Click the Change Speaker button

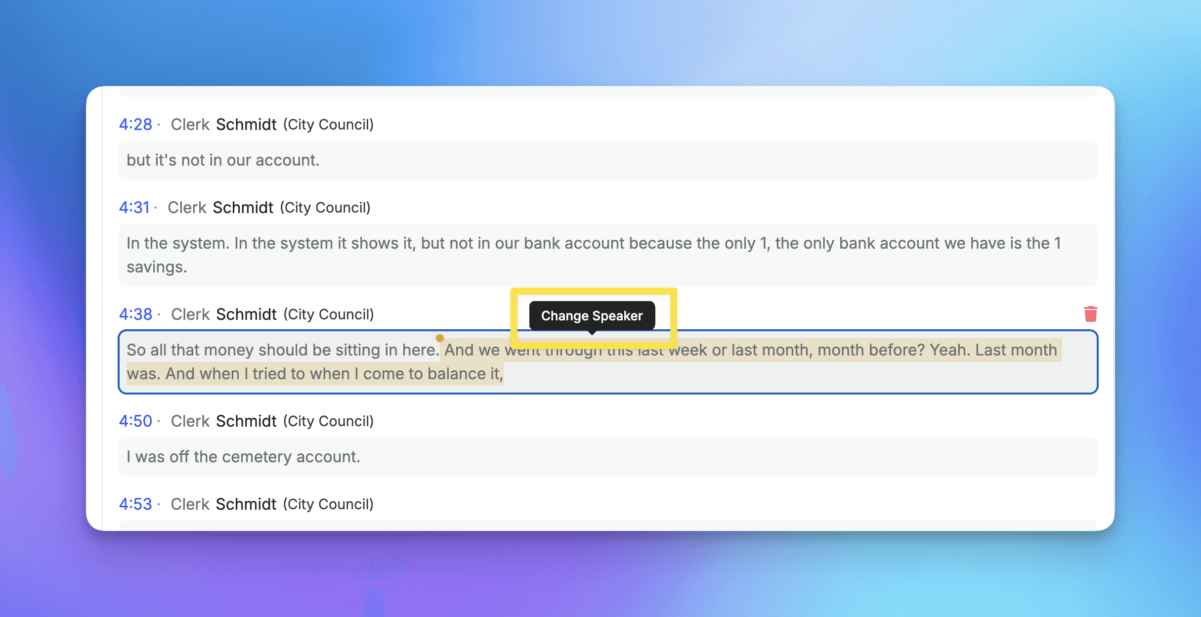(x=592, y=316)
